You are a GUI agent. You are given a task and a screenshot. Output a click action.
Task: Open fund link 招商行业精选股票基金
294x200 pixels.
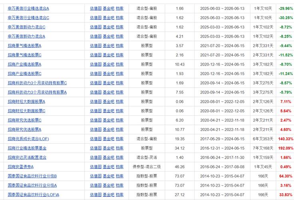click(x=27, y=148)
